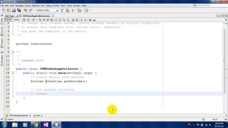Switch to History view button
Viewport: 228px width, 128px height.
[17, 20]
